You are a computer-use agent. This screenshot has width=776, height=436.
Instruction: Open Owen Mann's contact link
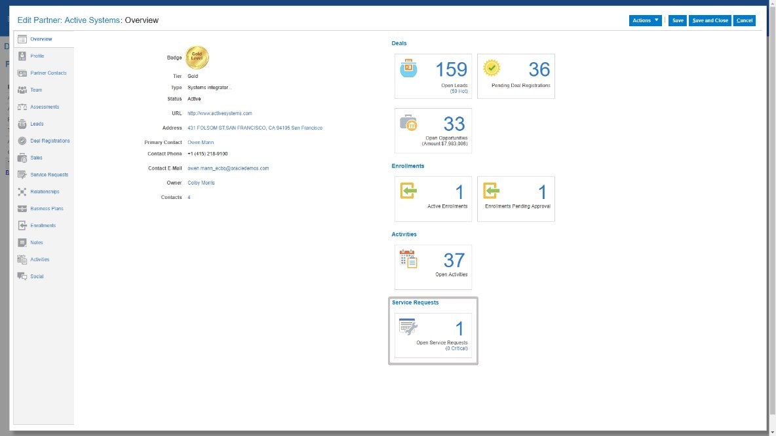(201, 142)
